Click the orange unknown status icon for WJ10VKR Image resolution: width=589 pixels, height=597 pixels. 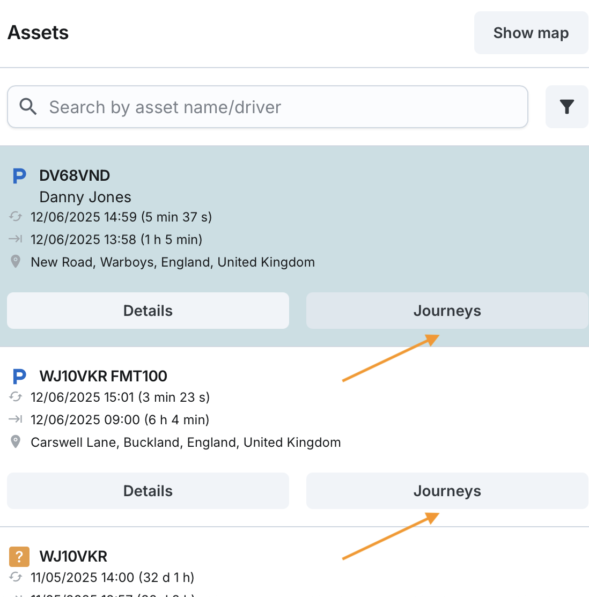(x=19, y=556)
